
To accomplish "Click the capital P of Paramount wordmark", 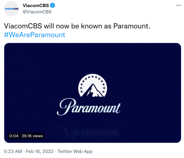I will tap(66, 107).
